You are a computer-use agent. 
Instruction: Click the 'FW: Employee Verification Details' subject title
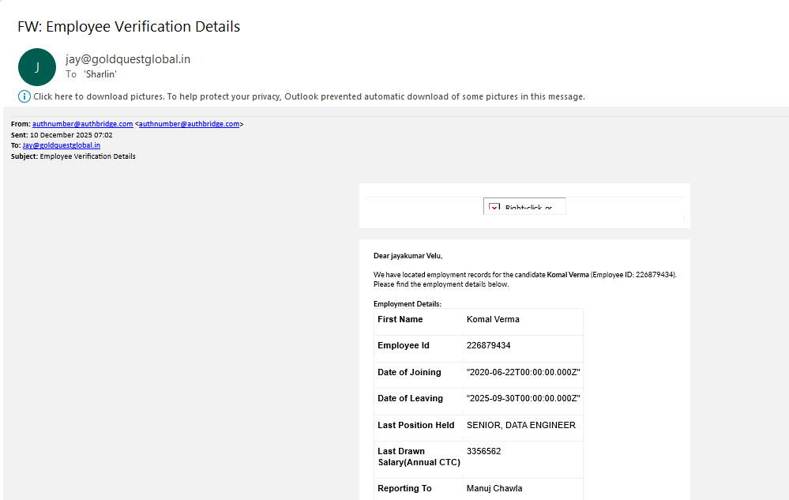click(x=129, y=27)
